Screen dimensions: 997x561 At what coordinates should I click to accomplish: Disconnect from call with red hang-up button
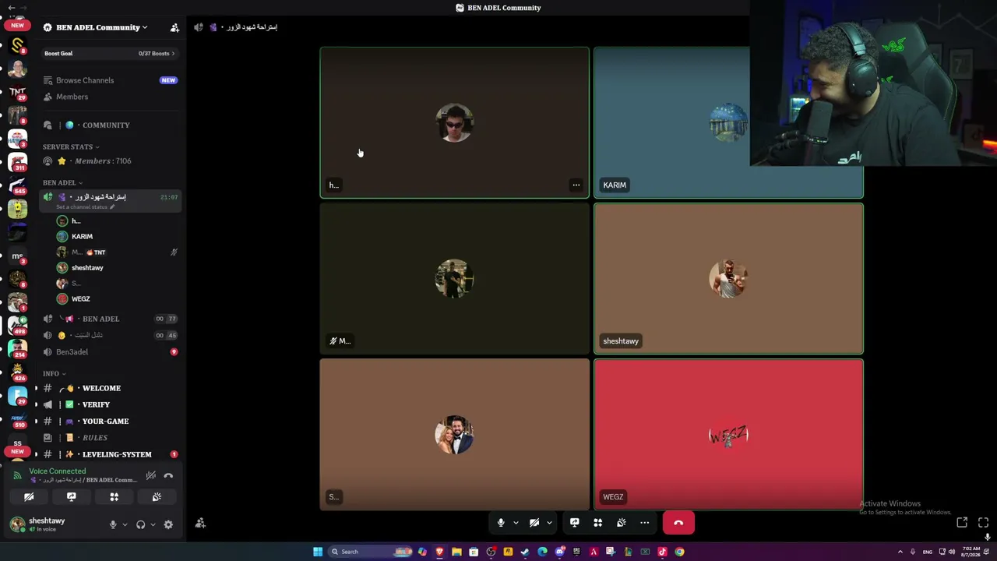point(678,523)
